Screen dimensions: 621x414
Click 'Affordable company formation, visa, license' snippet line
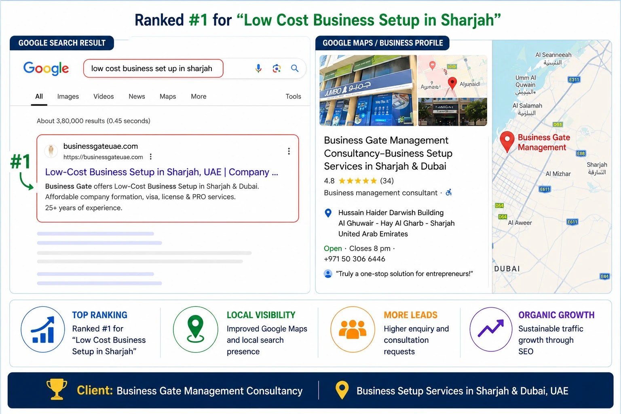pos(140,197)
